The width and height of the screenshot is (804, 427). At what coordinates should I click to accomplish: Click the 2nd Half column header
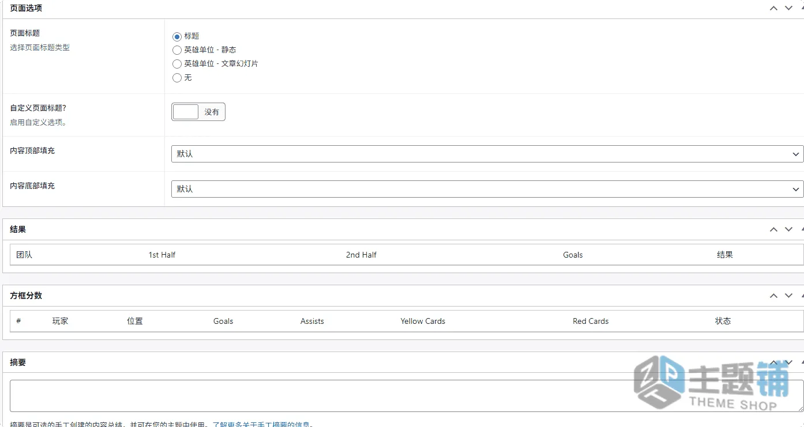coord(361,255)
